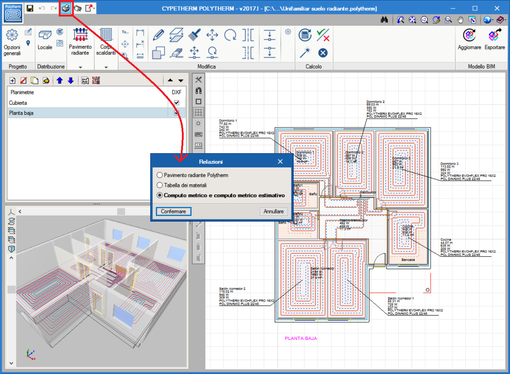Click 3D view horizontal scrollbar left arrow
The height and width of the screenshot is (374, 510).
click(x=20, y=211)
